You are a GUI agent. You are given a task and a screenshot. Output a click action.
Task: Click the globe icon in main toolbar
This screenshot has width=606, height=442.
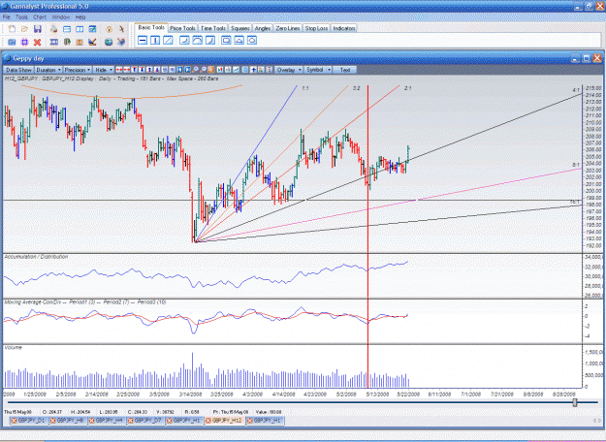pyautogui.click(x=109, y=42)
